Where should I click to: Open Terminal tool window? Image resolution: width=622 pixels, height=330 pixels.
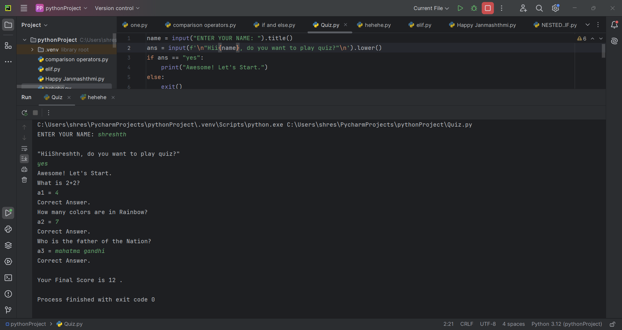(x=8, y=278)
